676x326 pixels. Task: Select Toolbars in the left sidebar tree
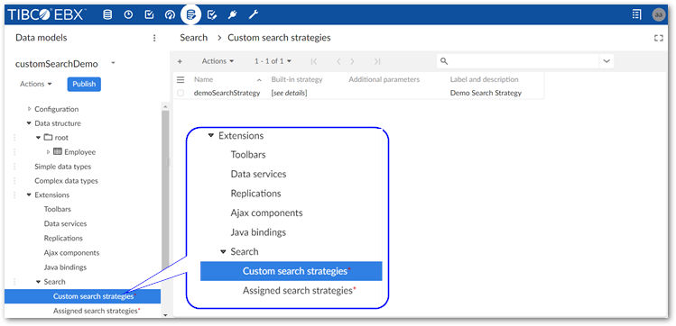[58, 209]
